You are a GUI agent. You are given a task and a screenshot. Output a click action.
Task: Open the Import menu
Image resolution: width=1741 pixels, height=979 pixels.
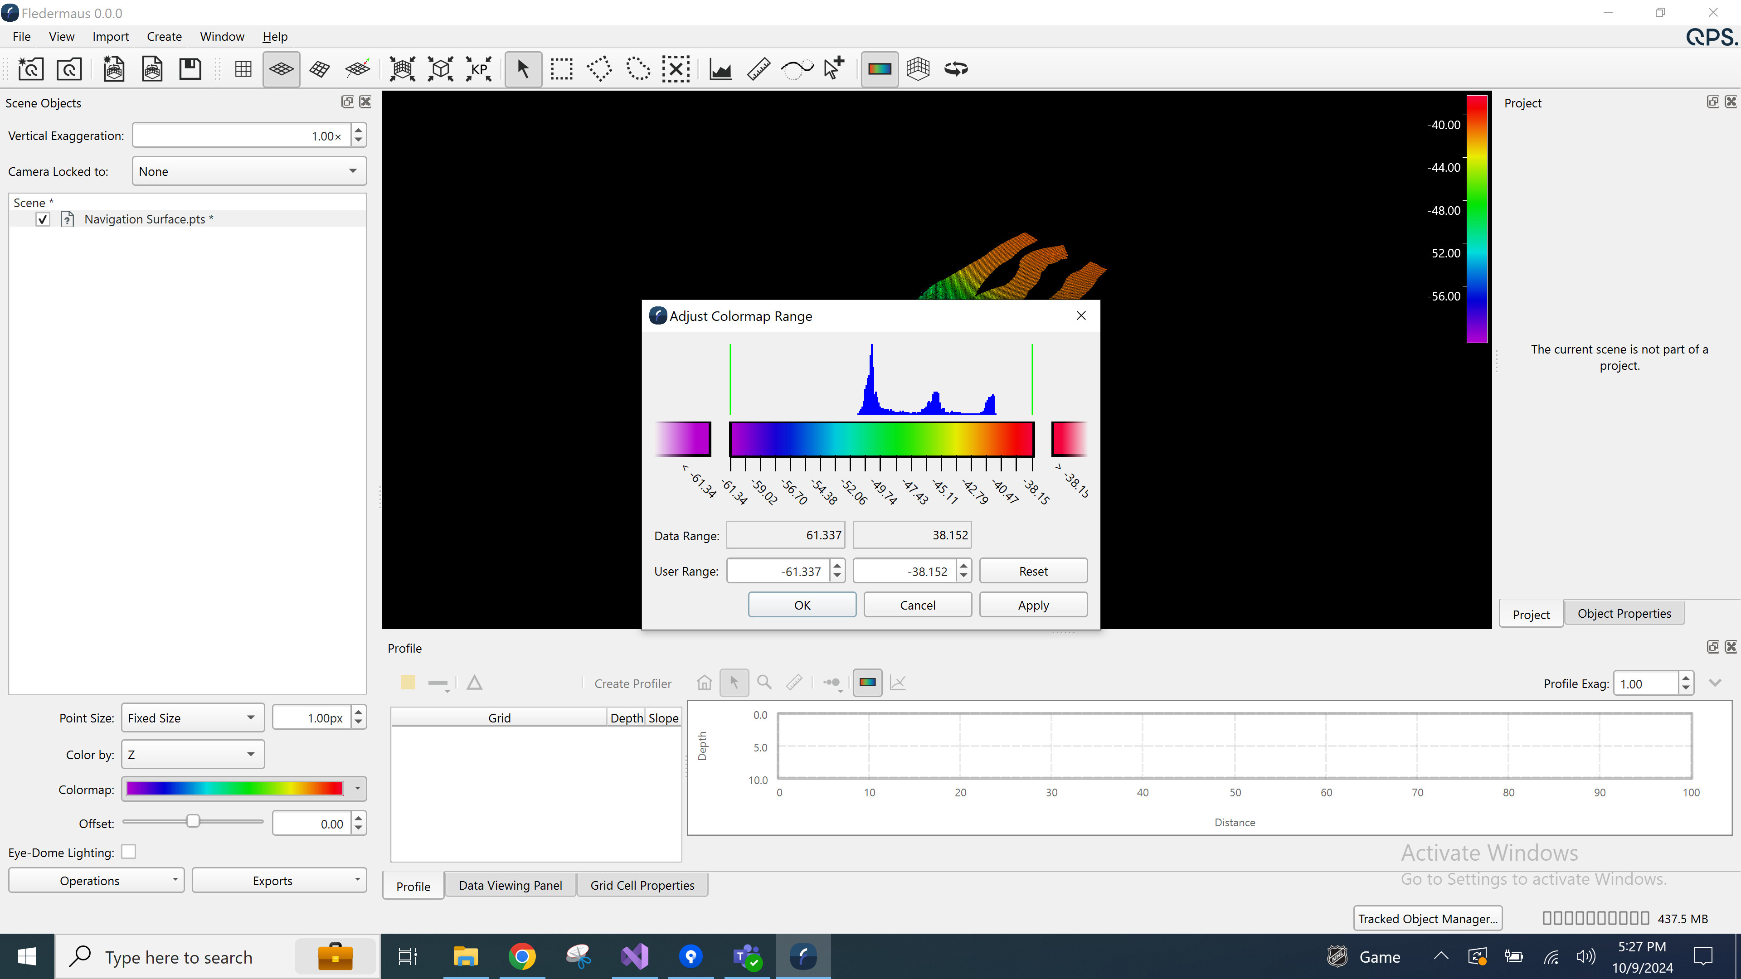pyautogui.click(x=110, y=36)
